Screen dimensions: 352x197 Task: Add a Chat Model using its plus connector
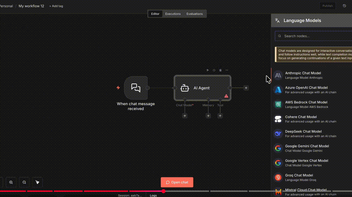(x=185, y=115)
